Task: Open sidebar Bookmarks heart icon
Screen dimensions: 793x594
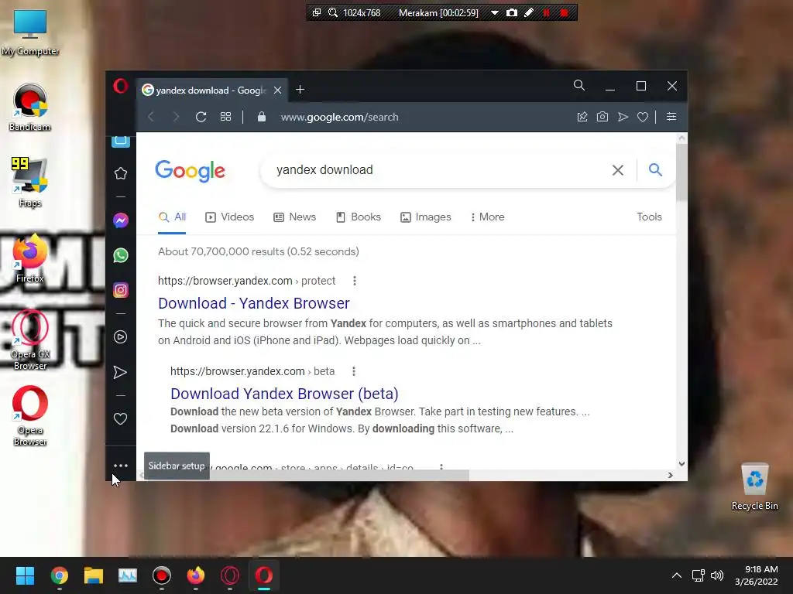Action: pos(120,418)
